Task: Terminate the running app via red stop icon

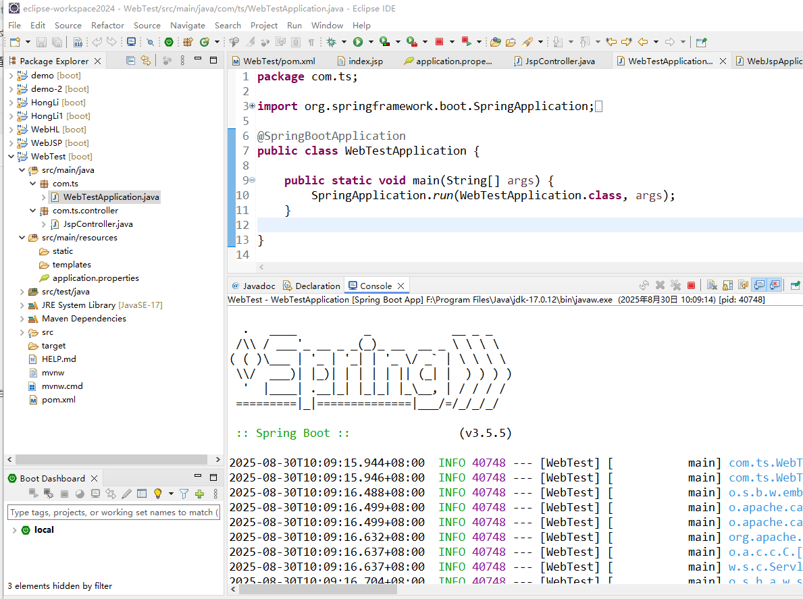Action: (x=691, y=284)
